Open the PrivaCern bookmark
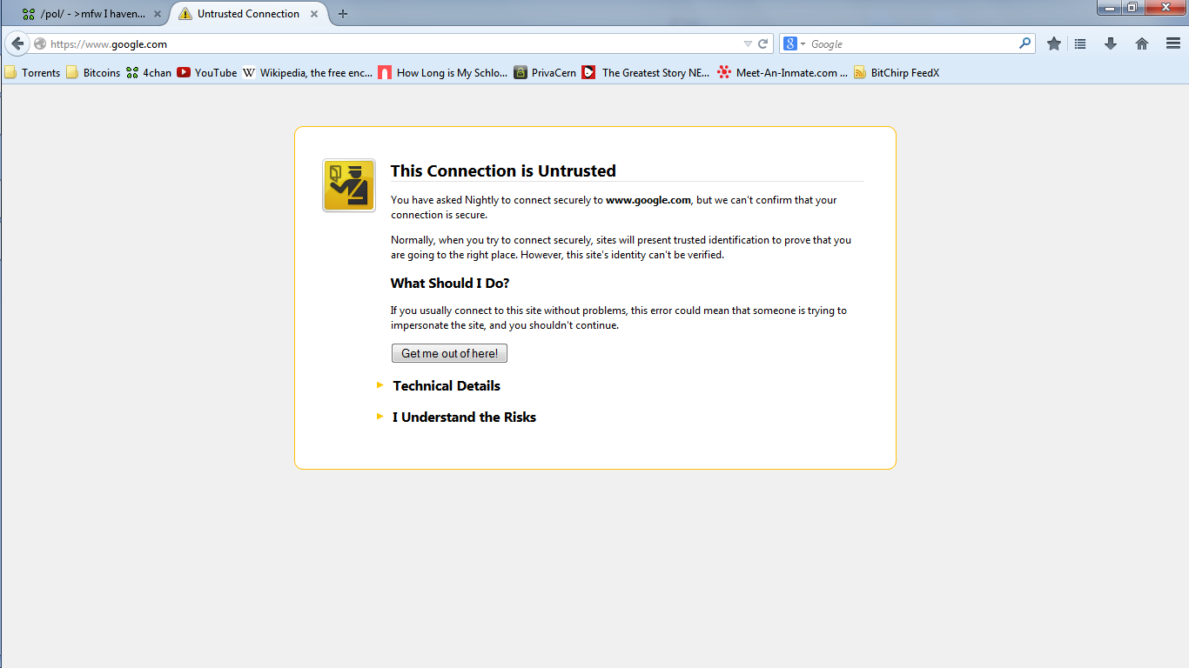The height and width of the screenshot is (668, 1189). [x=545, y=73]
